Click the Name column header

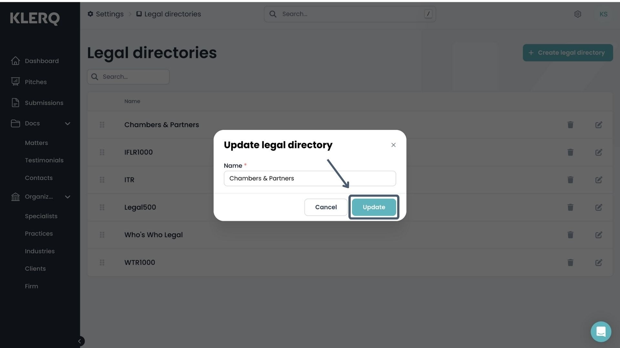pos(132,101)
